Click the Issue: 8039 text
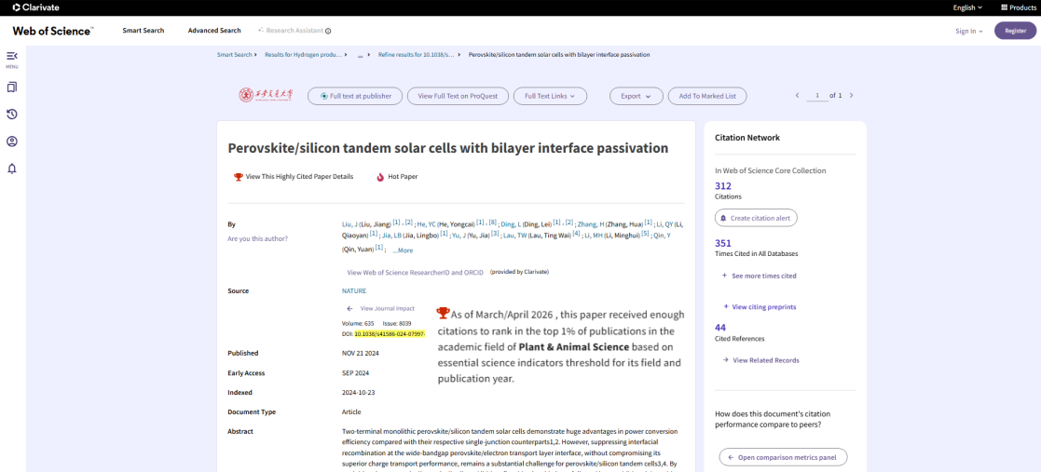The width and height of the screenshot is (1041, 472). [x=397, y=323]
